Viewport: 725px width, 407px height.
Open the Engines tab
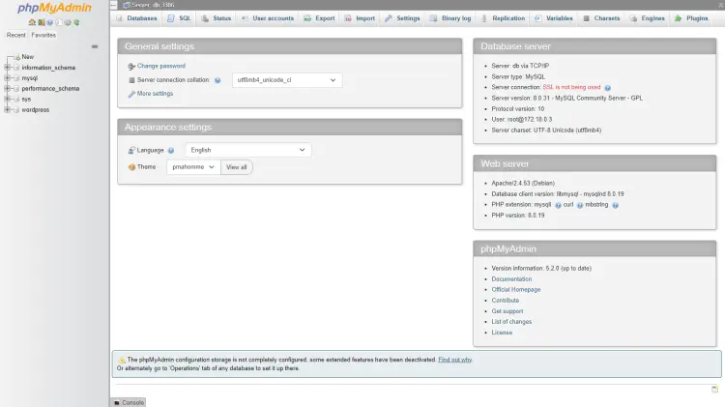pyautogui.click(x=648, y=18)
